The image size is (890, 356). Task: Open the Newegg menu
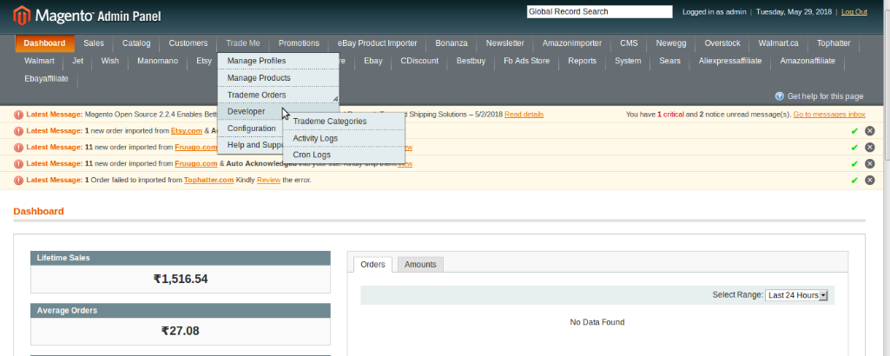click(x=671, y=43)
